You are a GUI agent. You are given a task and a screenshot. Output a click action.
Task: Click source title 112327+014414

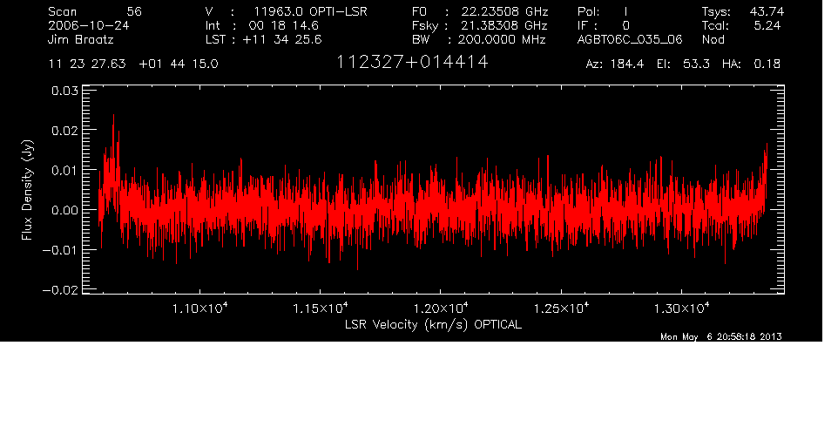[412, 63]
